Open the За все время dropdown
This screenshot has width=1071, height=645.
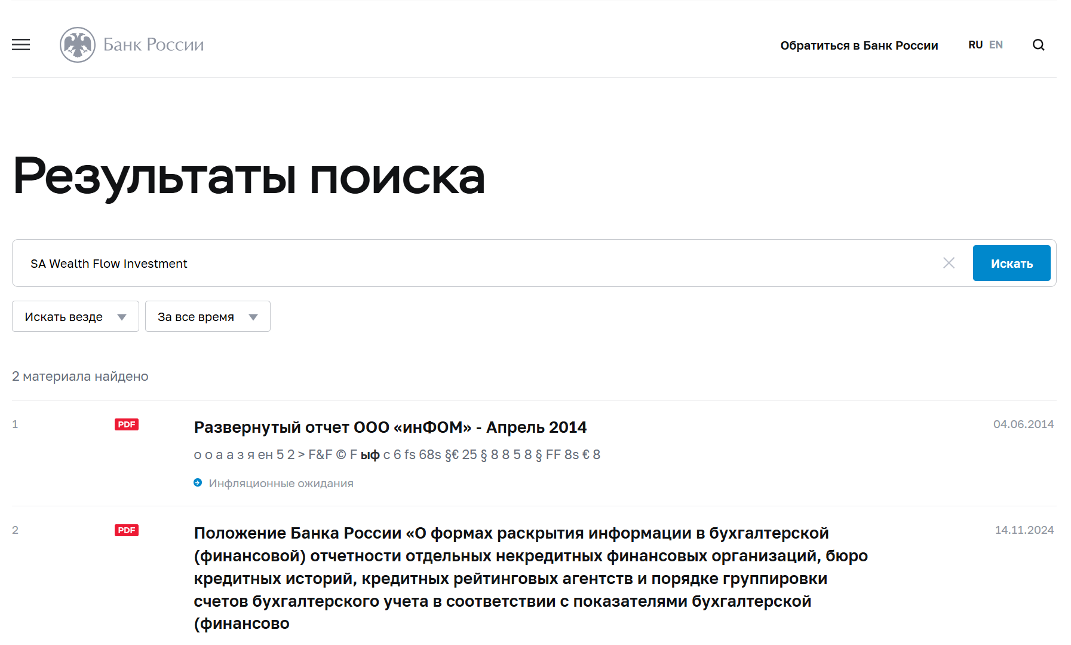pos(208,316)
